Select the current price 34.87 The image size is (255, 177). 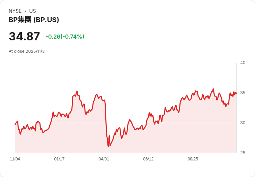click(x=24, y=36)
